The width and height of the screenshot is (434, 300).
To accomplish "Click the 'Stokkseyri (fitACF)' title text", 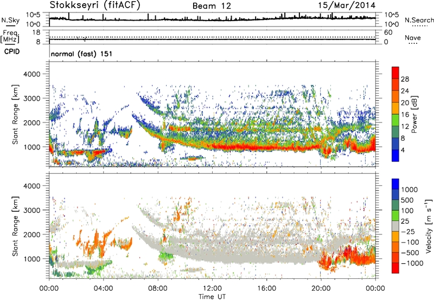I will [95, 5].
